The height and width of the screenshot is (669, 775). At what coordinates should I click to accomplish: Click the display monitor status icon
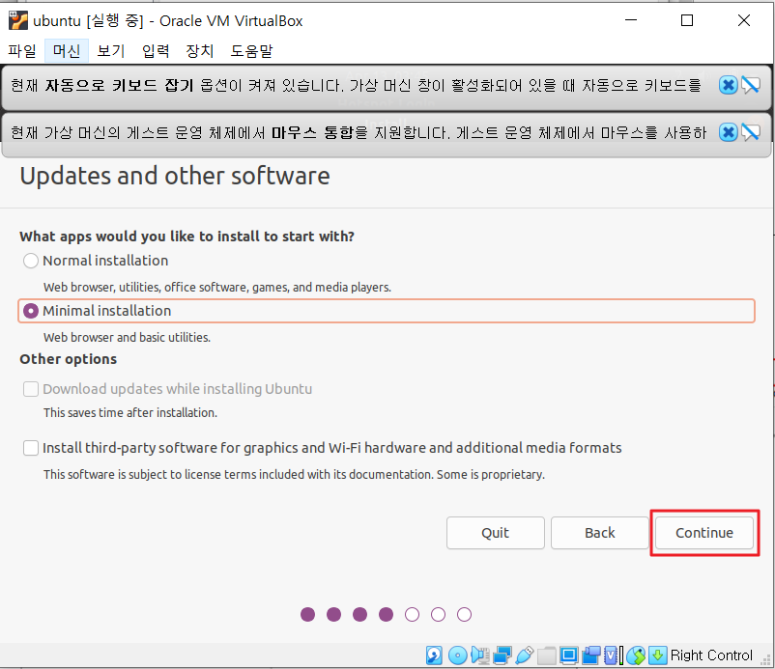(x=568, y=655)
